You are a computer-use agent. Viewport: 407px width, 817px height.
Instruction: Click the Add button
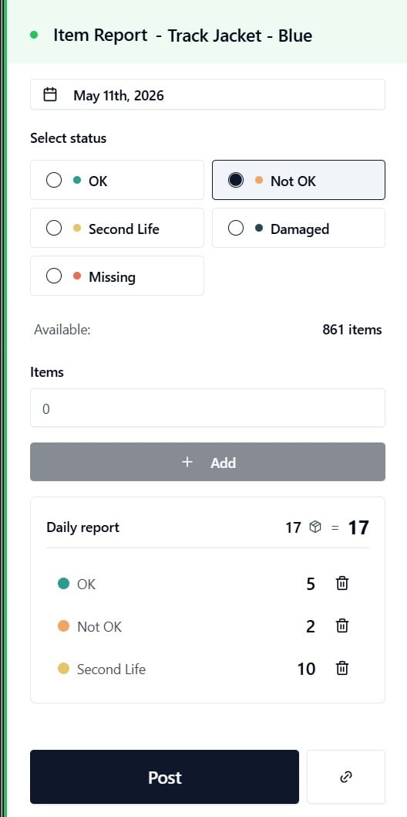[207, 462]
